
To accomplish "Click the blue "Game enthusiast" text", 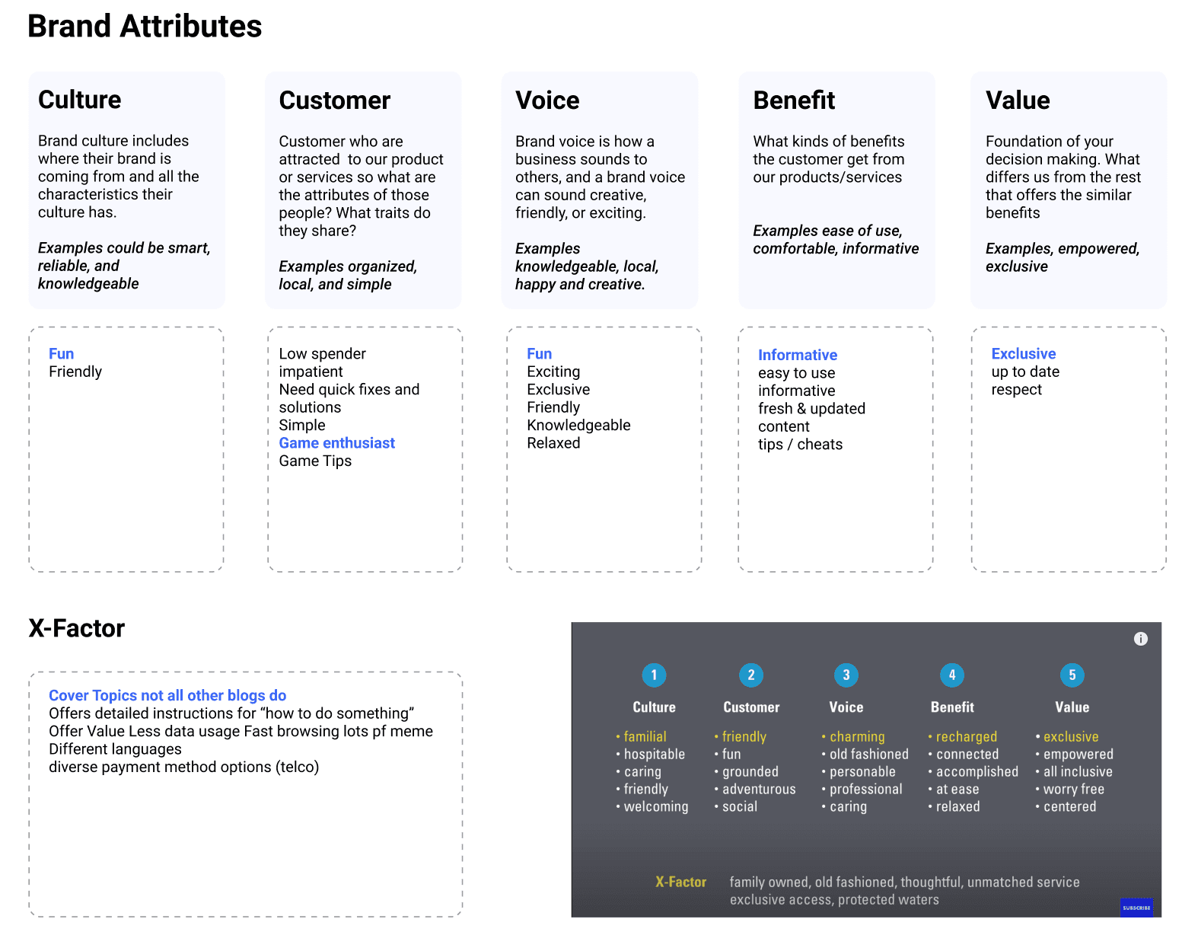I will coord(337,443).
